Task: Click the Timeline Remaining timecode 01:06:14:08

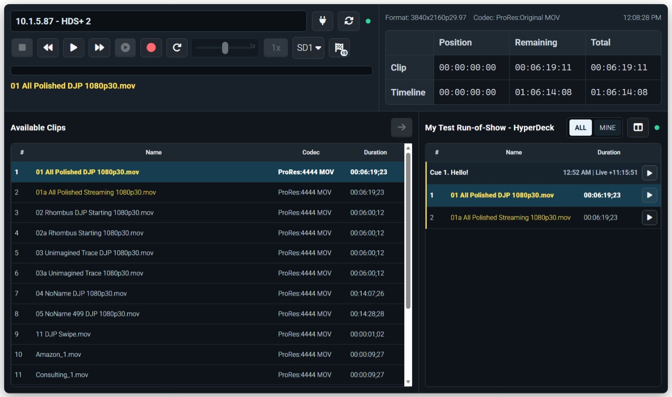Action: pos(543,92)
